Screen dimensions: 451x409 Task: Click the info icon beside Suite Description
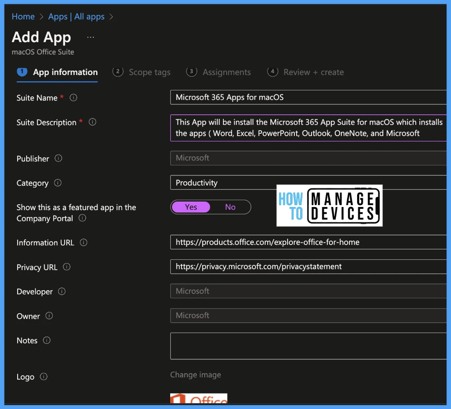pos(93,122)
